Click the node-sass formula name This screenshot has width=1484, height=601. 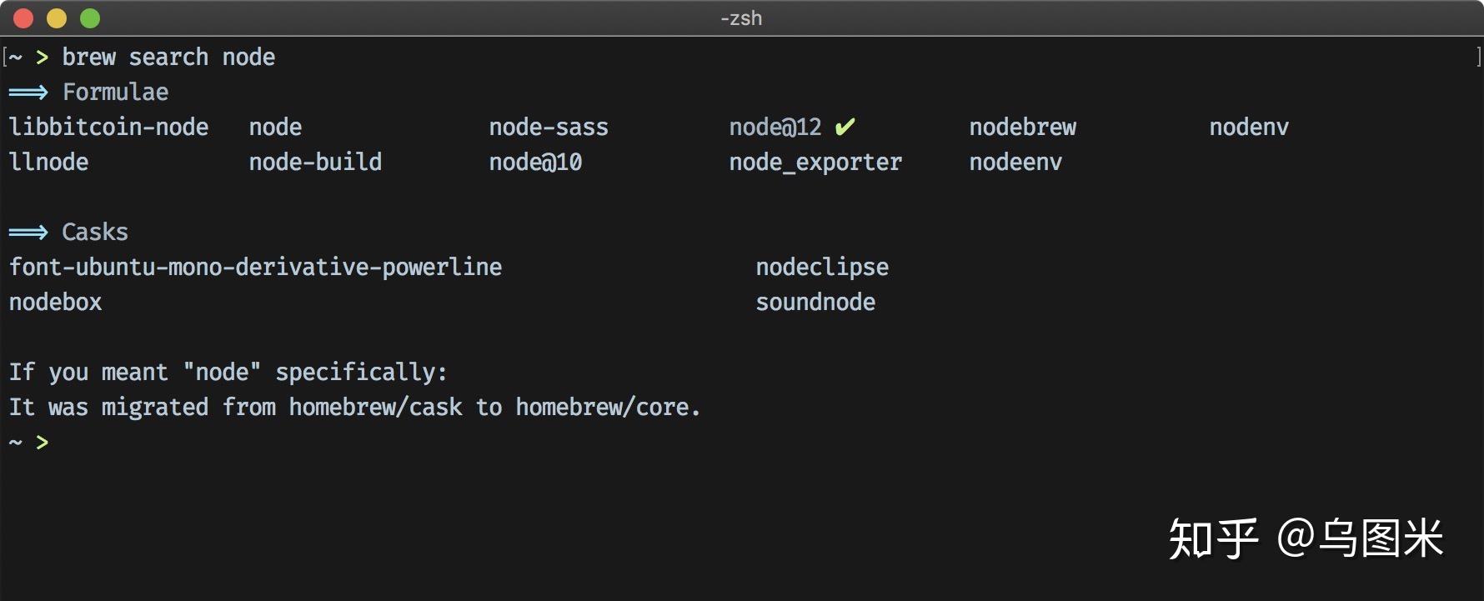[548, 128]
